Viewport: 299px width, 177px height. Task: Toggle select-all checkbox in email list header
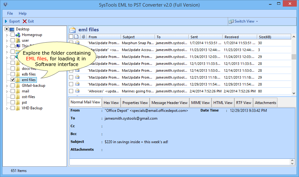pos(71,37)
